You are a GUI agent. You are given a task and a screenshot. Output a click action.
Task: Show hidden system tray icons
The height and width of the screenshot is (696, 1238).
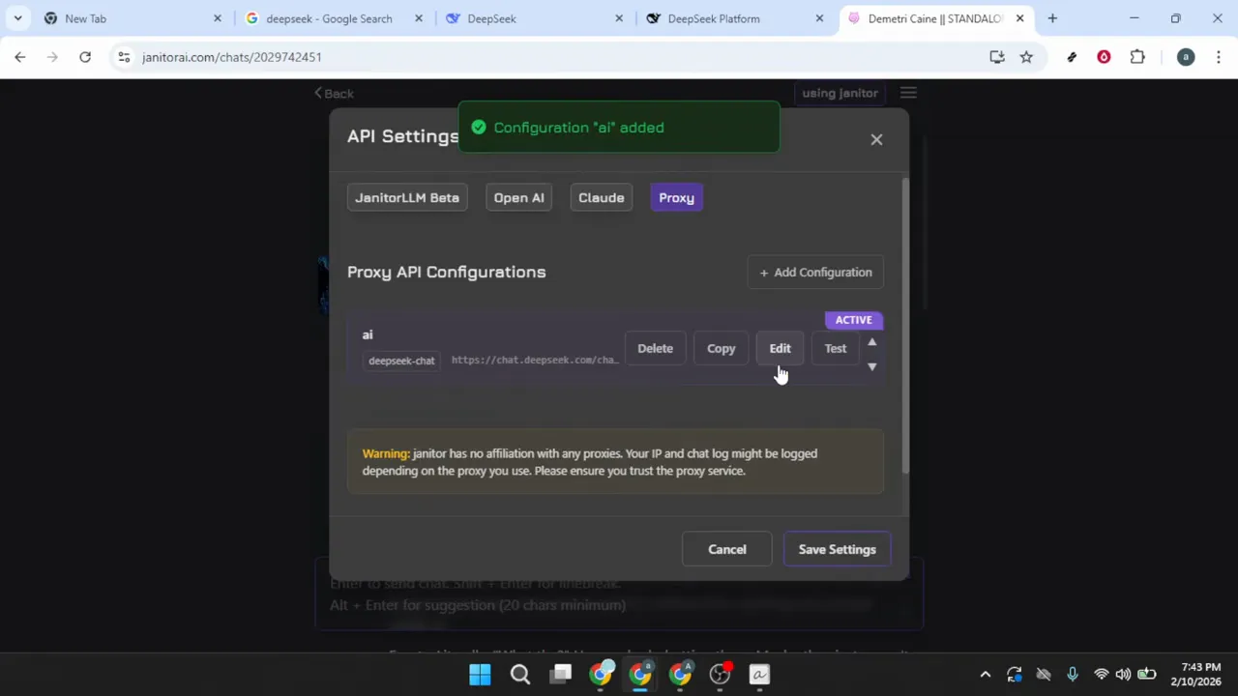(x=985, y=675)
